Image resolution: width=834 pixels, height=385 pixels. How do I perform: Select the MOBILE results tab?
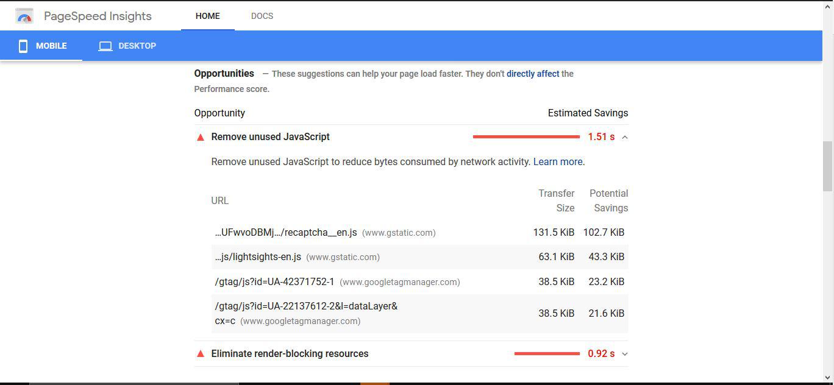tap(41, 46)
